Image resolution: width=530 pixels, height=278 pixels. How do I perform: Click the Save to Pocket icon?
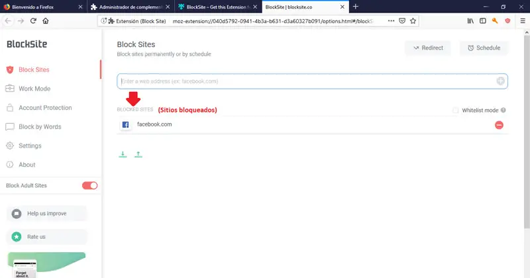pyautogui.click(x=402, y=21)
